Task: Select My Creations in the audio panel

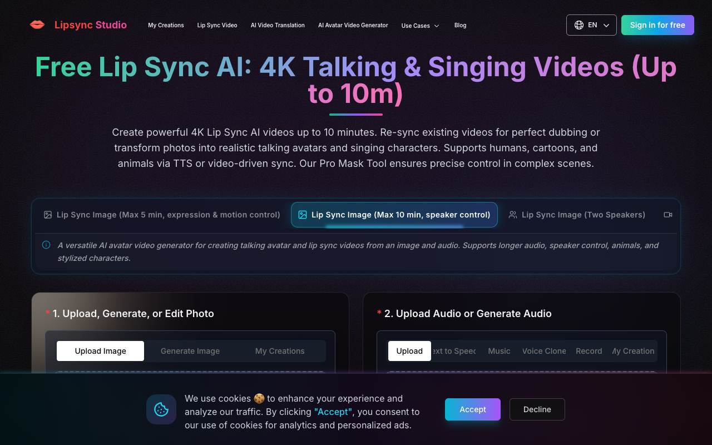Action: pyautogui.click(x=634, y=351)
